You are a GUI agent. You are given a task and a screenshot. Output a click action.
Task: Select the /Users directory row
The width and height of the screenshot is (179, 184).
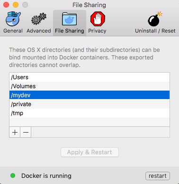click(89, 77)
